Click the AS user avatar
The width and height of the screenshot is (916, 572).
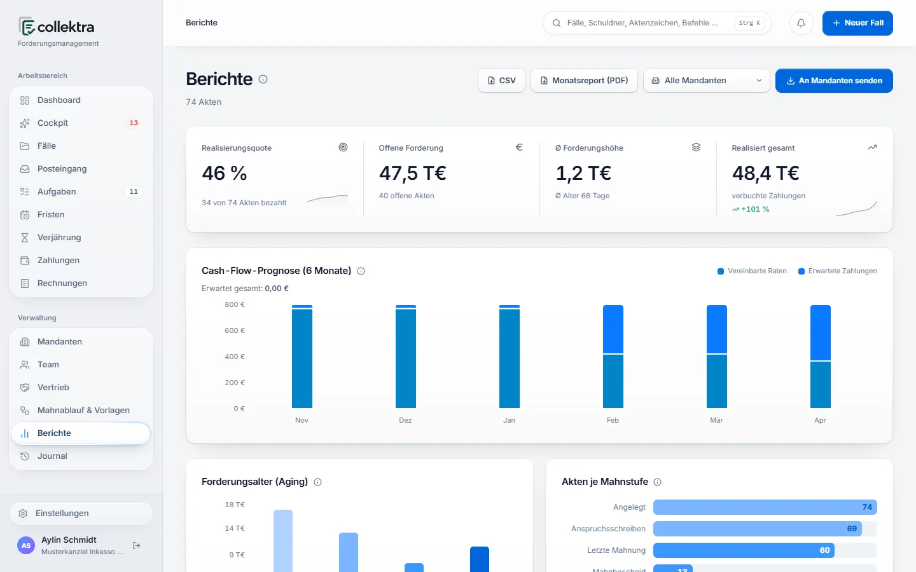[x=26, y=545]
